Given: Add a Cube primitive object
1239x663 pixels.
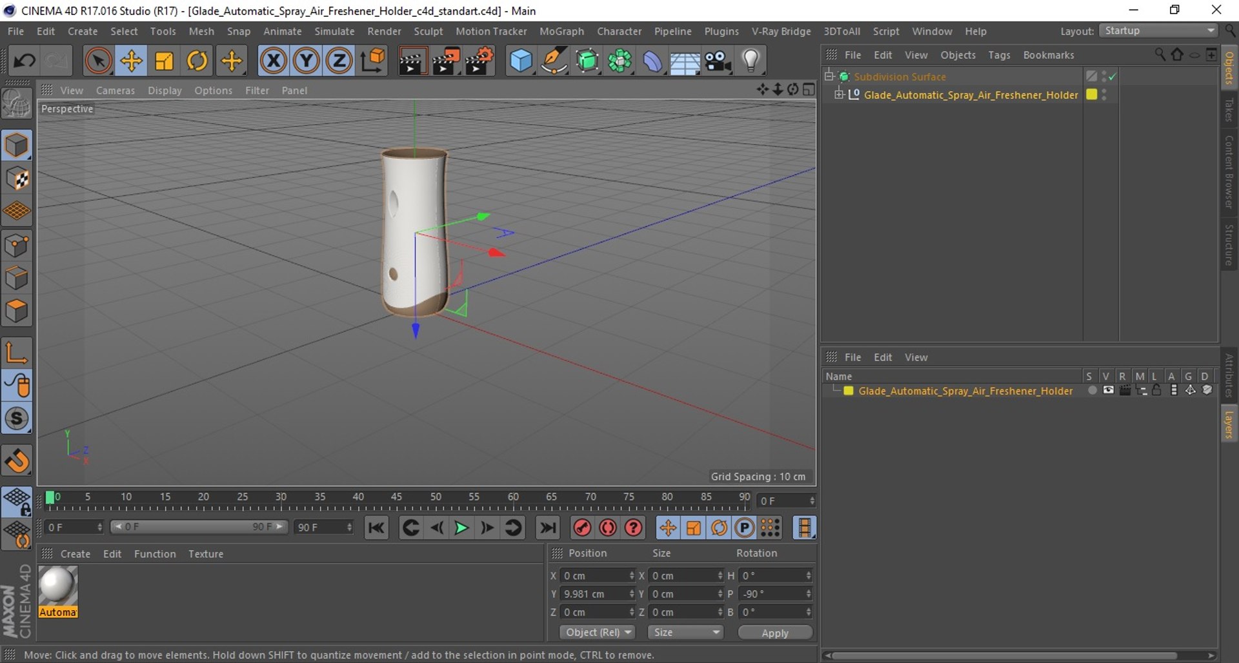Looking at the screenshot, I should point(521,61).
